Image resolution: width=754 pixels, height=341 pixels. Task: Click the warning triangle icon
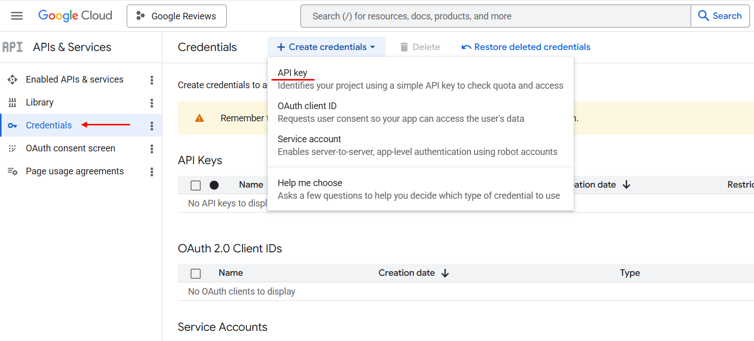[200, 118]
